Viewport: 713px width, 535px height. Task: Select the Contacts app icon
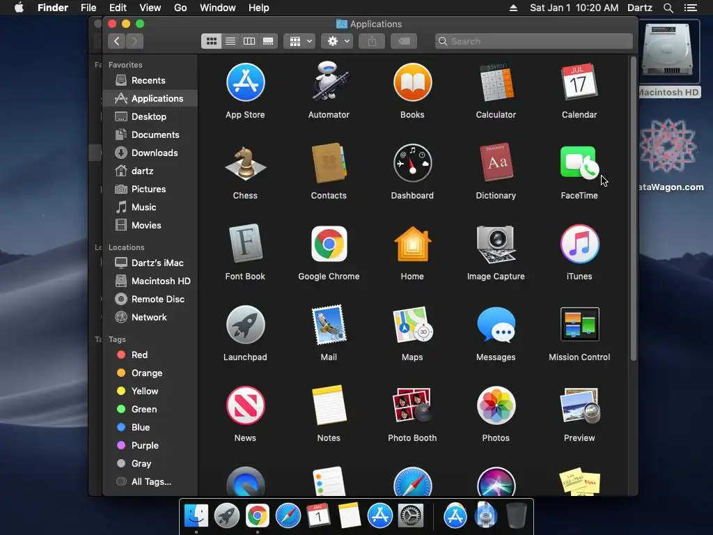[329, 163]
